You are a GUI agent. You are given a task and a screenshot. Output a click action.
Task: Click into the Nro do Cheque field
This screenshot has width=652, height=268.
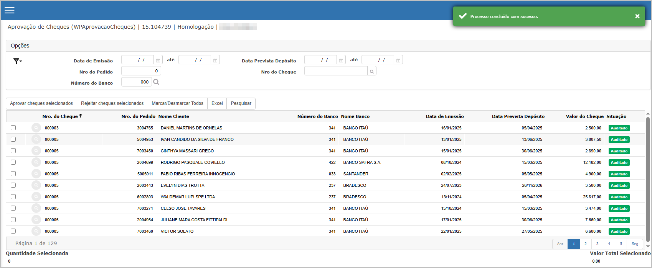[336, 71]
